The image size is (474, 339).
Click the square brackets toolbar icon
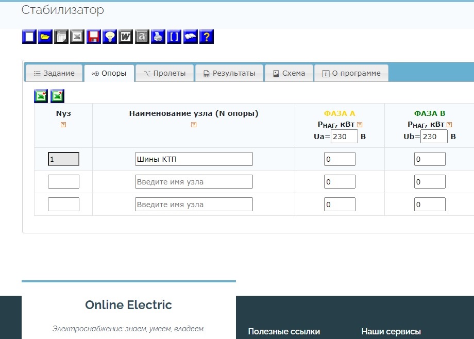[x=174, y=37]
